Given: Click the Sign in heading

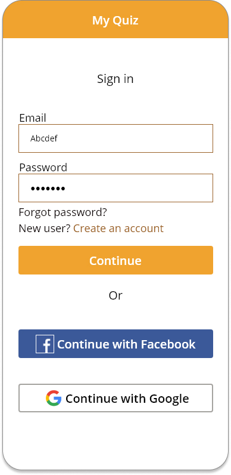Looking at the screenshot, I should click(x=115, y=79).
